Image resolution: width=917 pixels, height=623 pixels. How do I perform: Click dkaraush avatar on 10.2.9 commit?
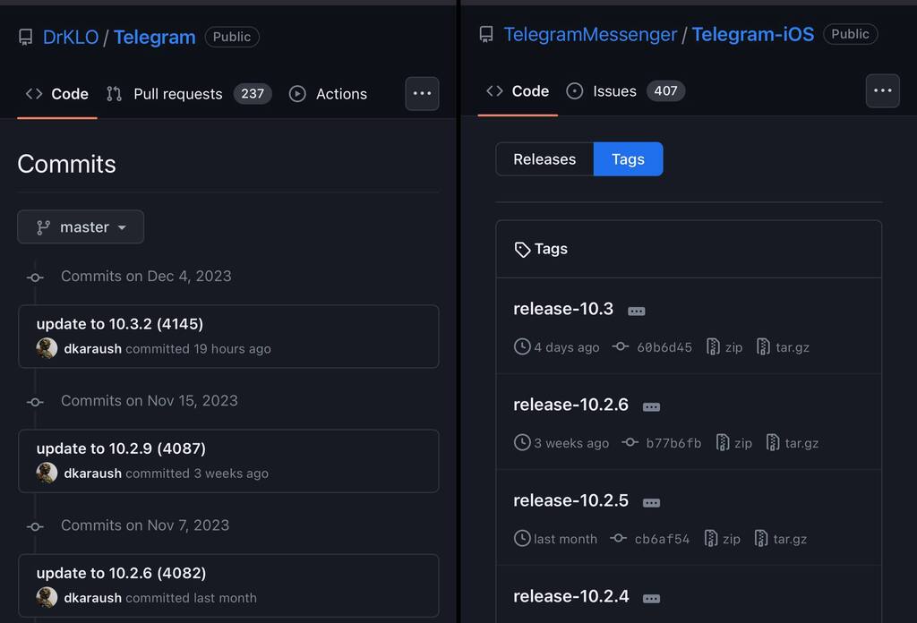[x=47, y=473]
